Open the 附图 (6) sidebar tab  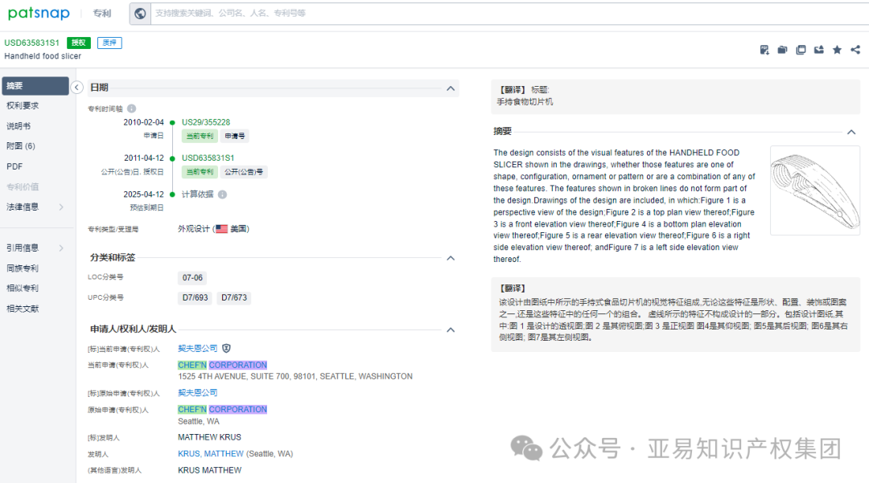(x=21, y=146)
